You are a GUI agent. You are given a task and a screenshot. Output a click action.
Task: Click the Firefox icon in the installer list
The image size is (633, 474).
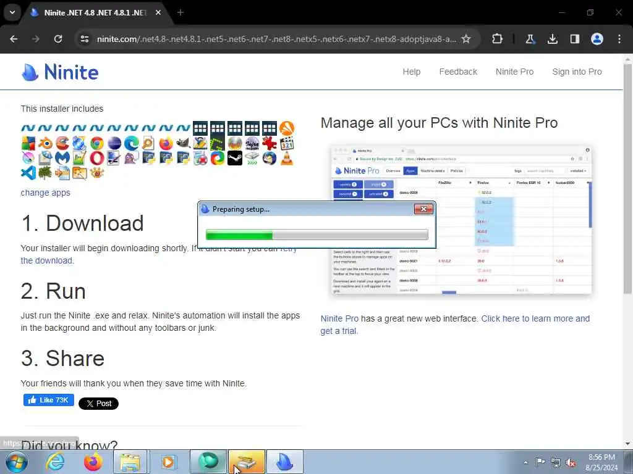pyautogui.click(x=166, y=143)
